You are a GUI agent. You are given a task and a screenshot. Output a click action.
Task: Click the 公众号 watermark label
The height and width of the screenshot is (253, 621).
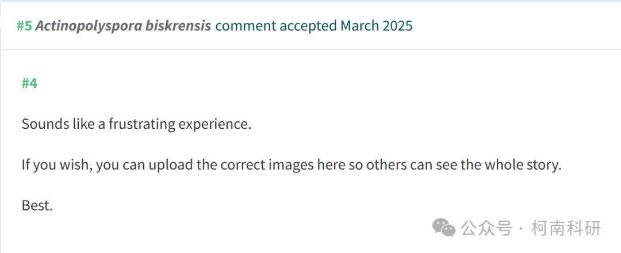[487, 228]
